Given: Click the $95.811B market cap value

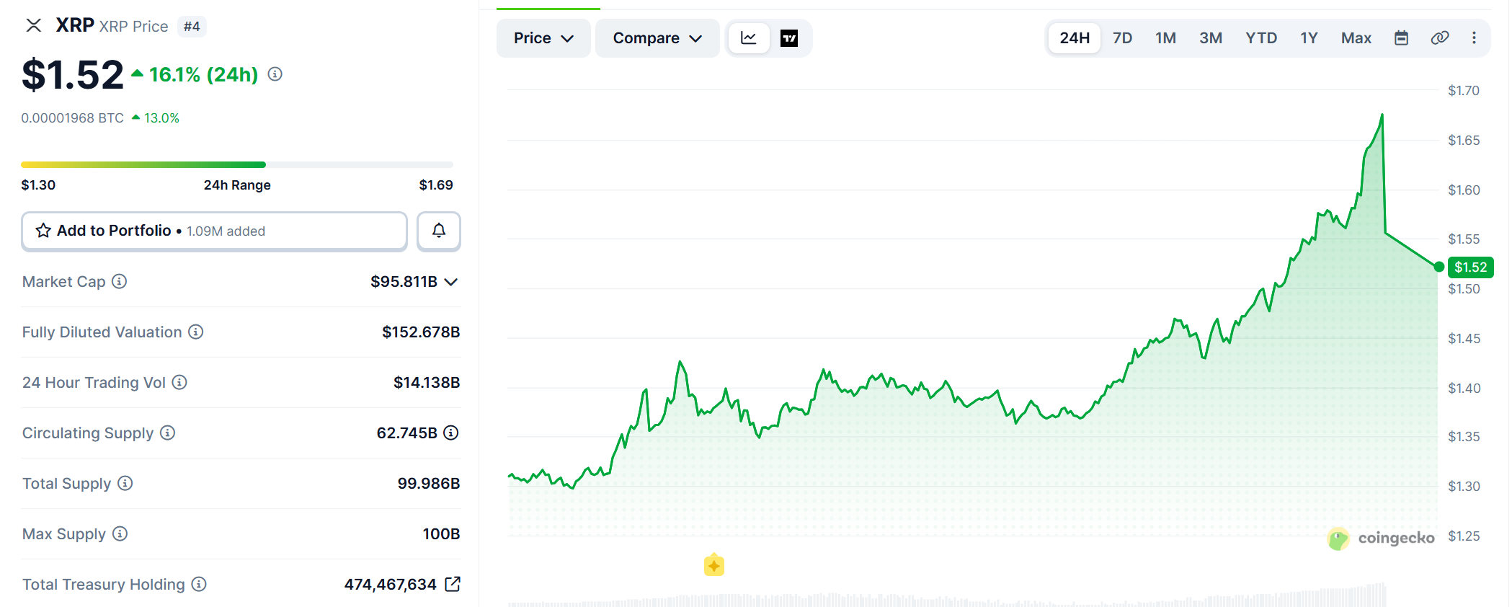Looking at the screenshot, I should 404,282.
